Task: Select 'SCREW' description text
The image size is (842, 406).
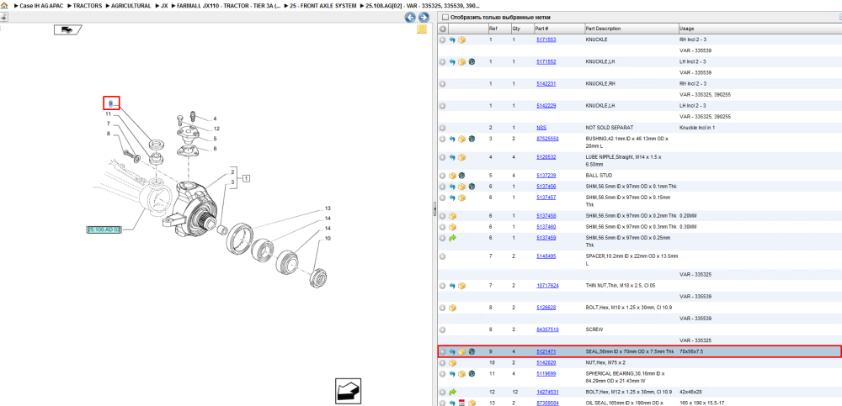Action: (x=594, y=330)
